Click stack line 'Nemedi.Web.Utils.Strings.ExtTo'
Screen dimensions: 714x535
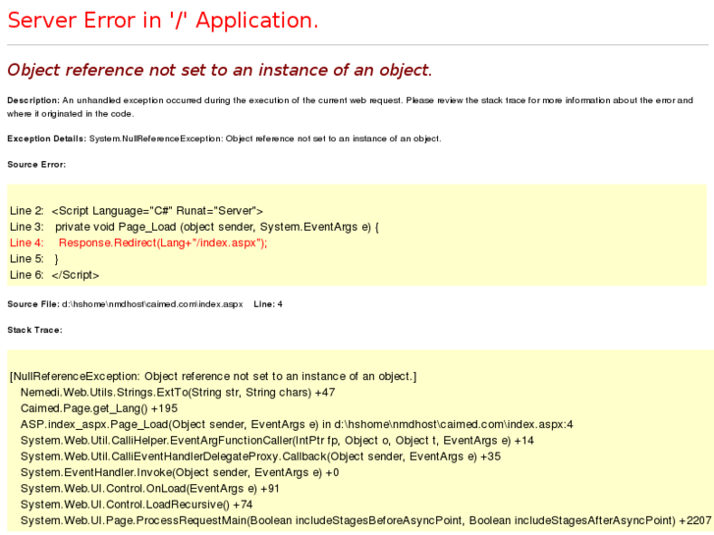[178, 393]
